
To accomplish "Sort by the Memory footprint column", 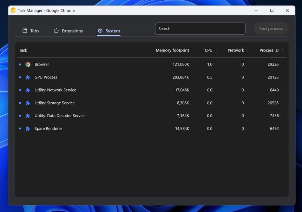I will [172, 50].
